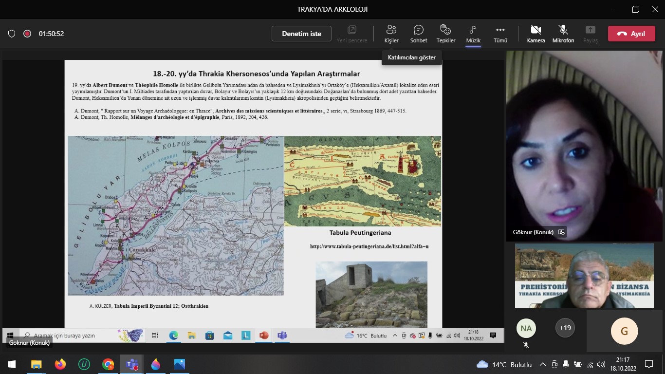Click the muted microphone icon below NA
The height and width of the screenshot is (374, 665).
coord(526,345)
